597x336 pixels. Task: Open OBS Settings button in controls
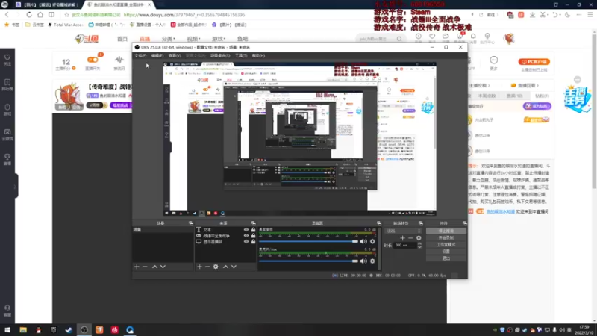(x=446, y=252)
